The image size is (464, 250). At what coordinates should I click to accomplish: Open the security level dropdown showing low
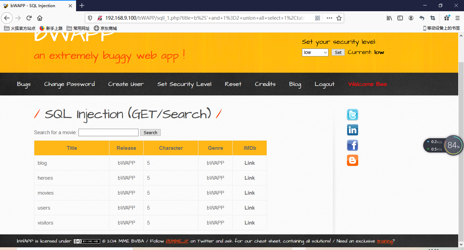[x=315, y=52]
